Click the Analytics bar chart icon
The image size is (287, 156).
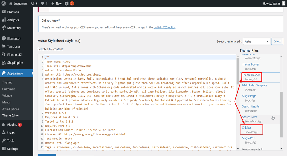pos(4,20)
